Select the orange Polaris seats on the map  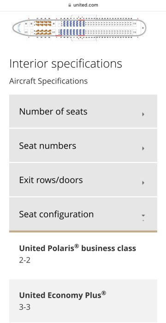(43, 28)
